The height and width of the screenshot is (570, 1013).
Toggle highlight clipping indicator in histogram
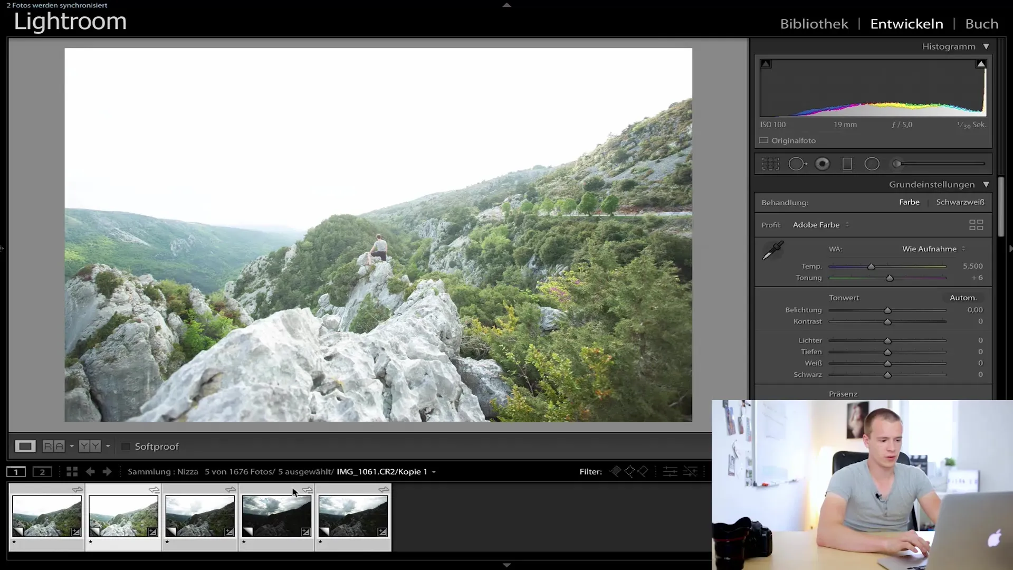980,64
